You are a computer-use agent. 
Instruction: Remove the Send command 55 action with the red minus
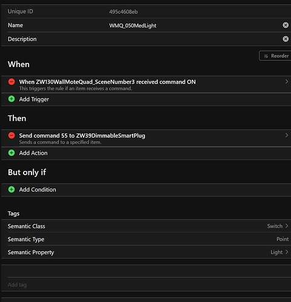[x=11, y=135]
